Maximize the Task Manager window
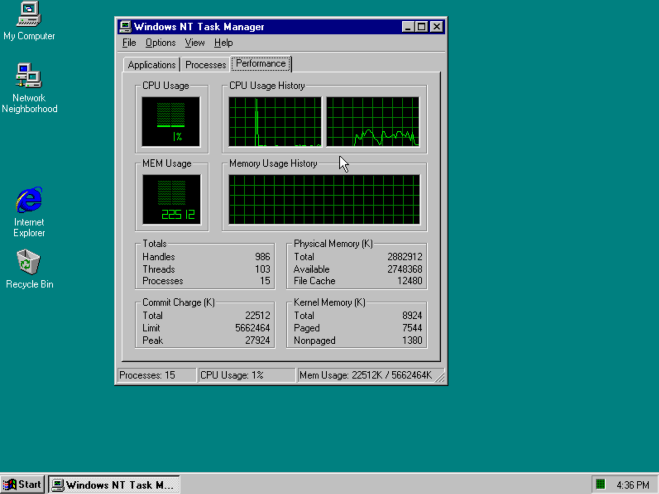The height and width of the screenshot is (494, 659). pos(421,27)
